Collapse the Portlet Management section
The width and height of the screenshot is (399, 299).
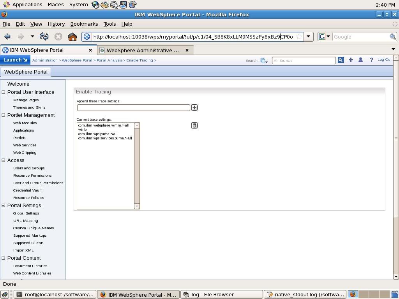pyautogui.click(x=3, y=115)
